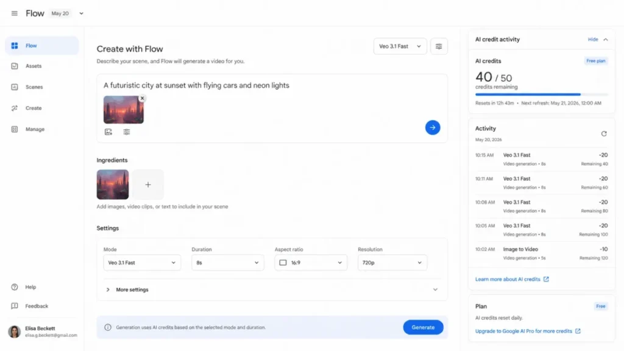Screen dimensions: 624x351
Task: Click external link icon beside Upgrade link
Action: [578, 331]
